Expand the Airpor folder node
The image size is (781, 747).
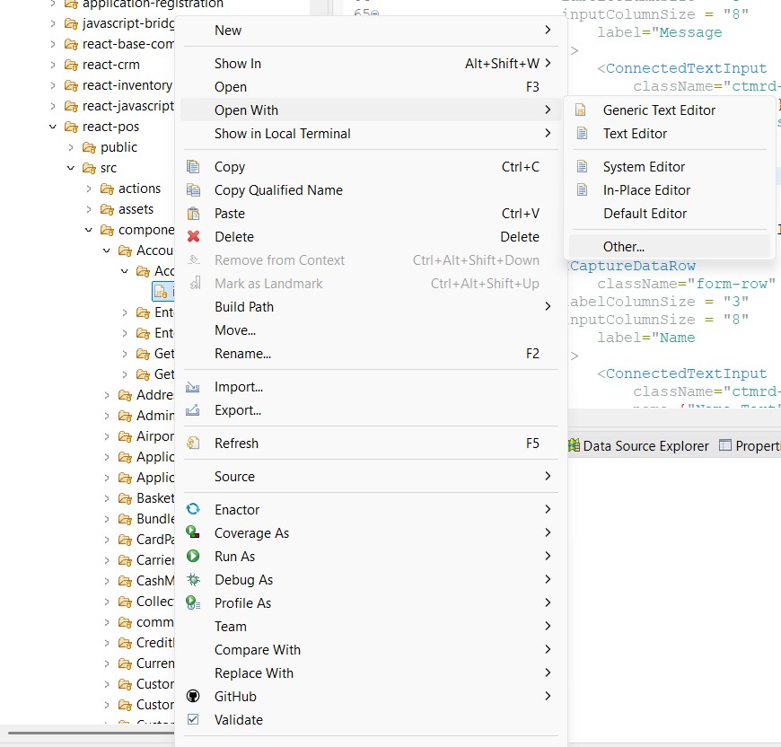[107, 436]
